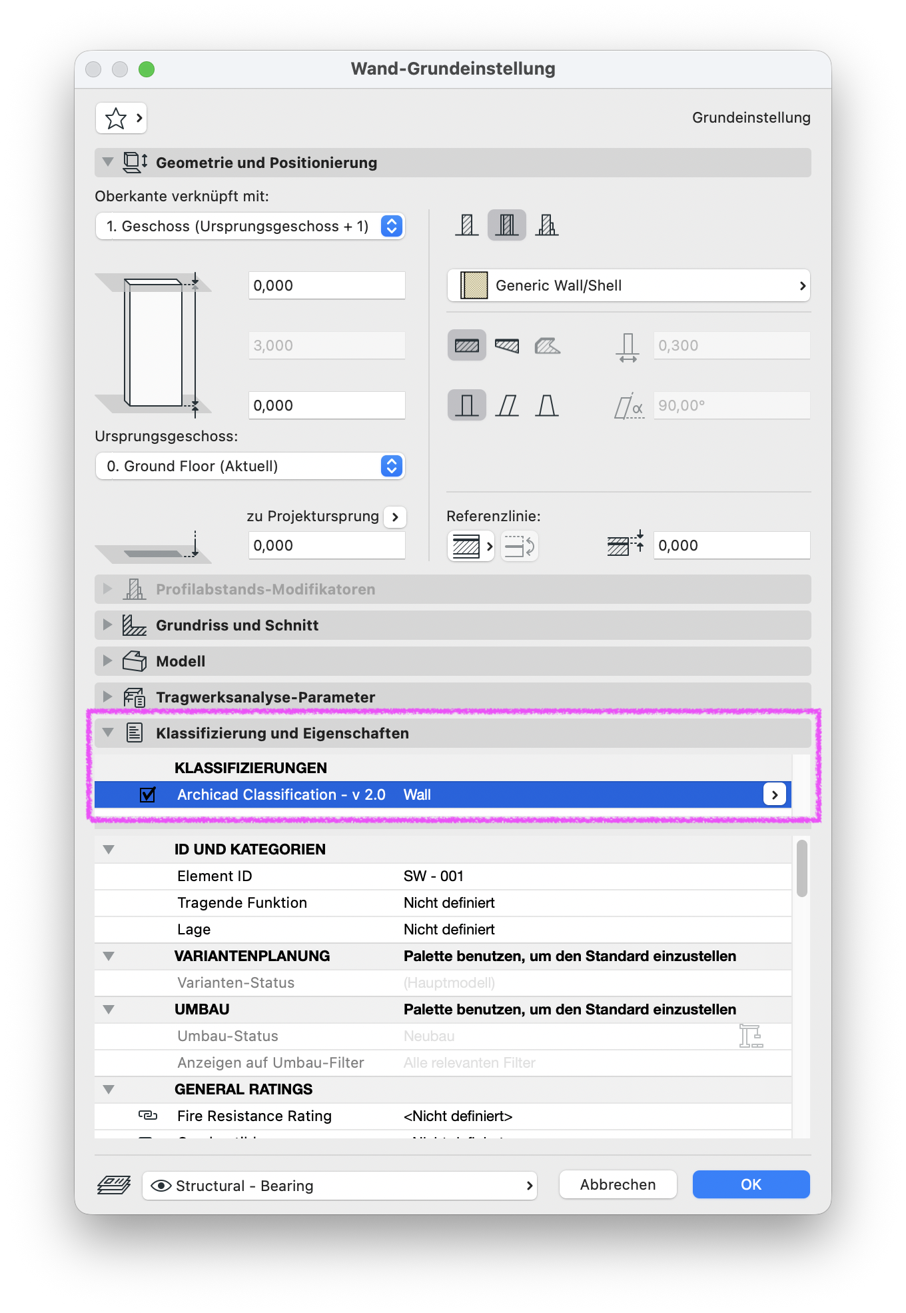Viewport: 906px width, 1313px height.
Task: Select Fire Resistance Rating row
Action: click(443, 1116)
